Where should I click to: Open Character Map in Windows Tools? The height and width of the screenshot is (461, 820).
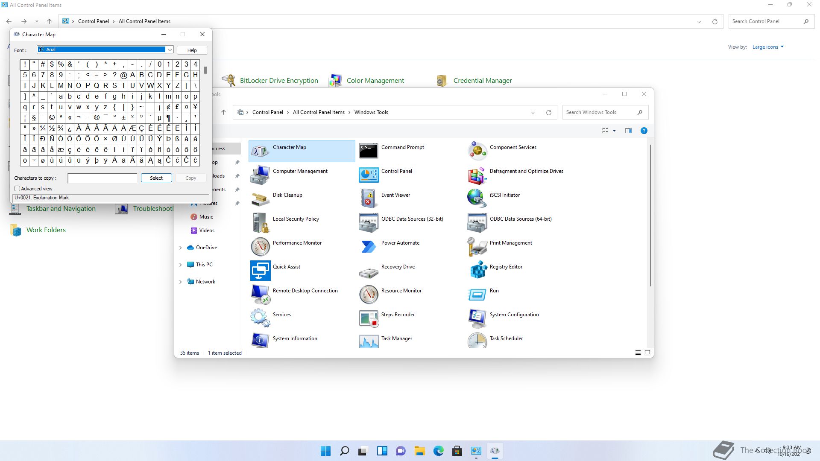coord(302,151)
